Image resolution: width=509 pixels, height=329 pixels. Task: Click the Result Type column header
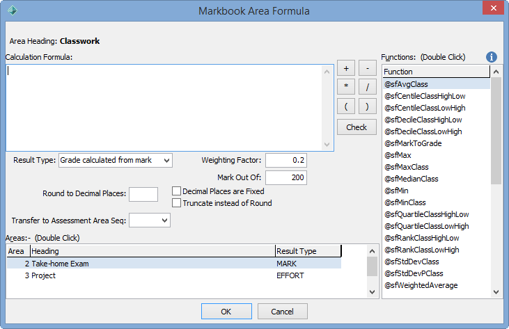[308, 251]
